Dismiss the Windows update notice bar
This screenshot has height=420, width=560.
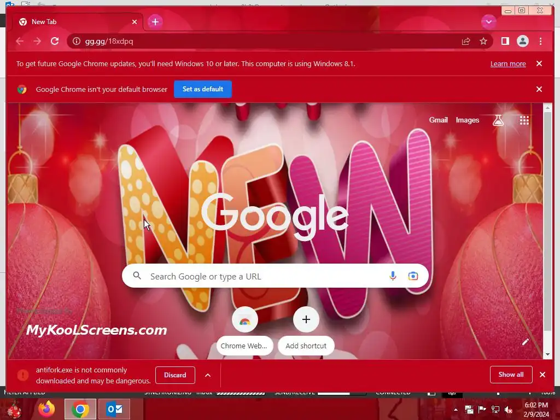tap(539, 63)
